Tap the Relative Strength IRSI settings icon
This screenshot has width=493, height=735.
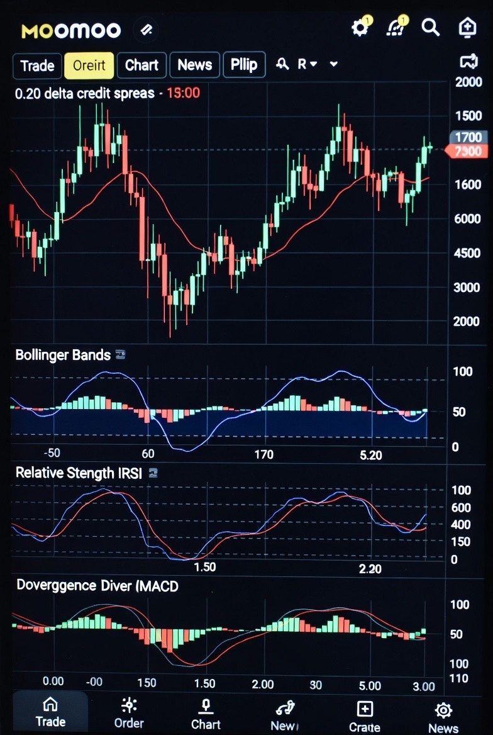153,473
